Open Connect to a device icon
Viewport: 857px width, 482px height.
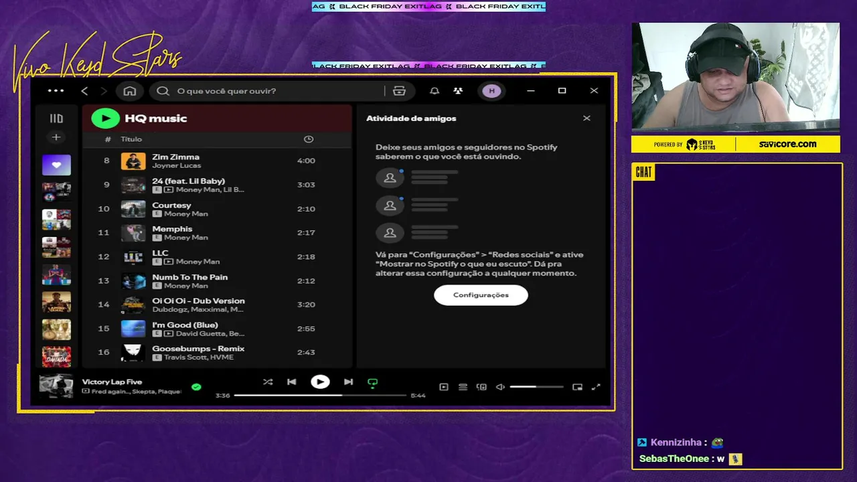coord(481,387)
